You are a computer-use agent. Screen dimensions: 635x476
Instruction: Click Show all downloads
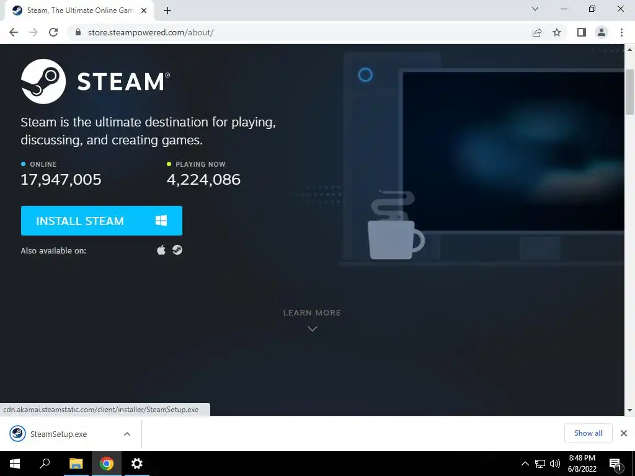coord(588,433)
